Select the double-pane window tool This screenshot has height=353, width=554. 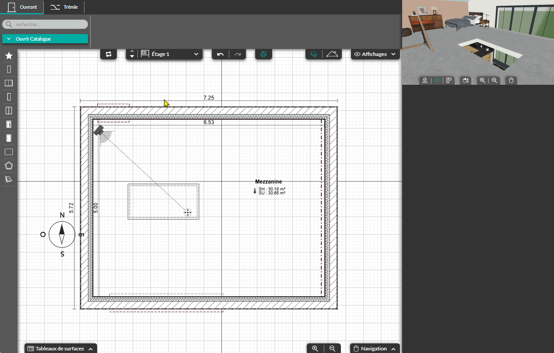pos(9,83)
